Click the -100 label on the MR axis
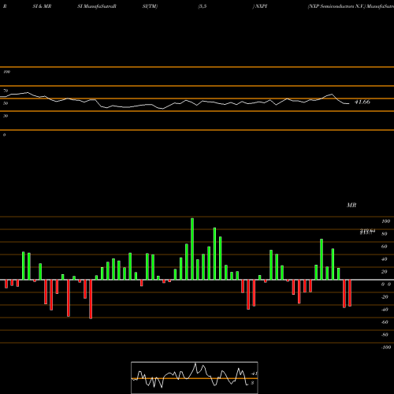 coord(386,348)
